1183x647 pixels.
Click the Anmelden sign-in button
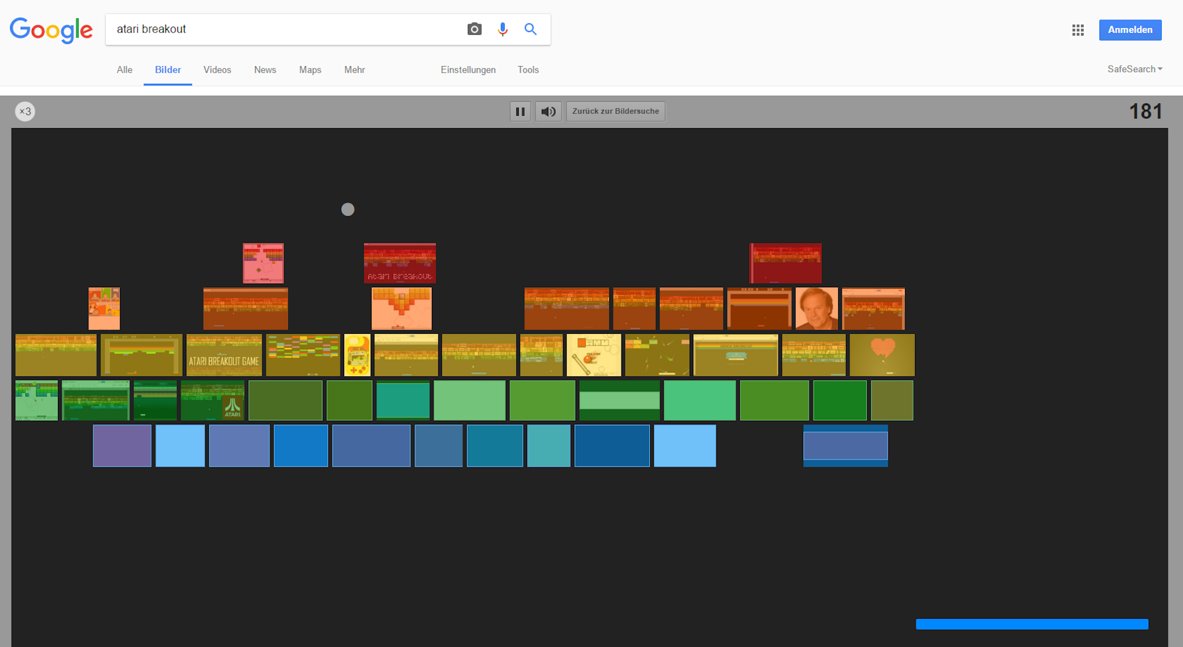pyautogui.click(x=1130, y=30)
